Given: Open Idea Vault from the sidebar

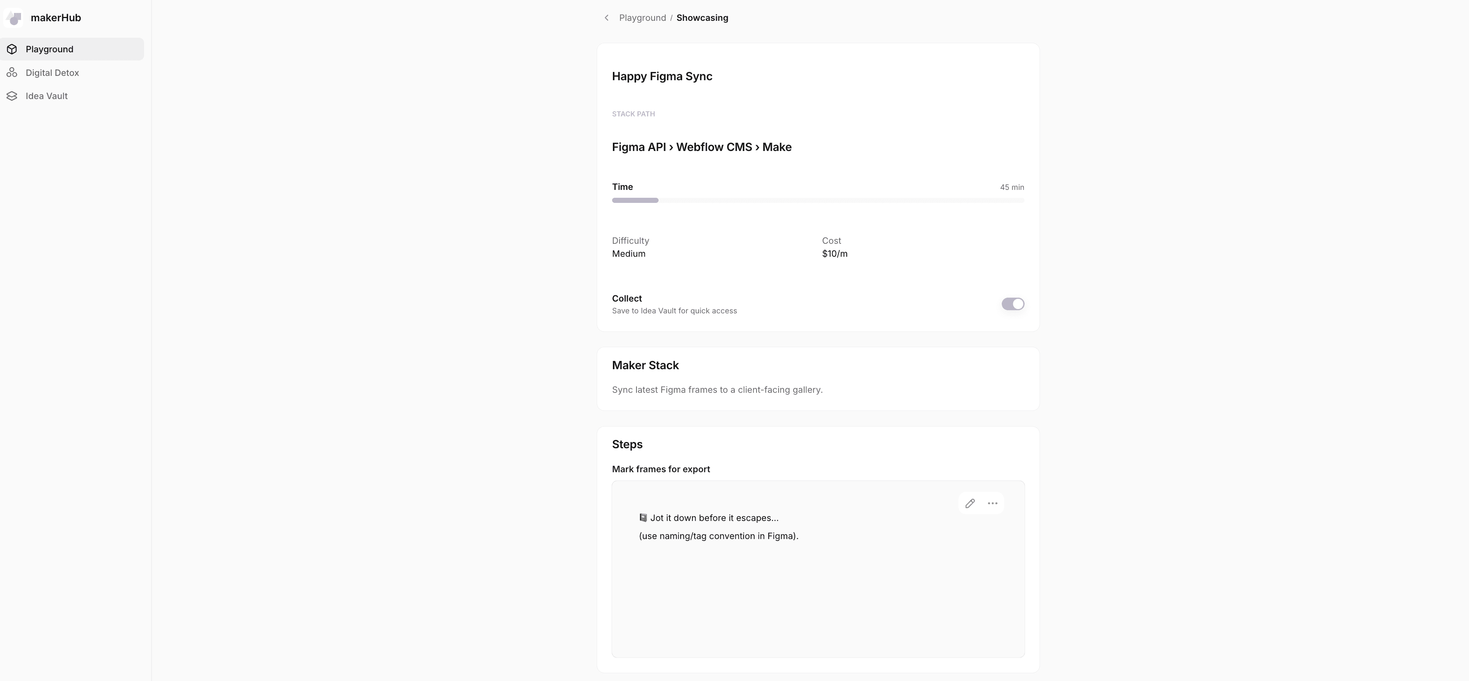Looking at the screenshot, I should point(47,96).
